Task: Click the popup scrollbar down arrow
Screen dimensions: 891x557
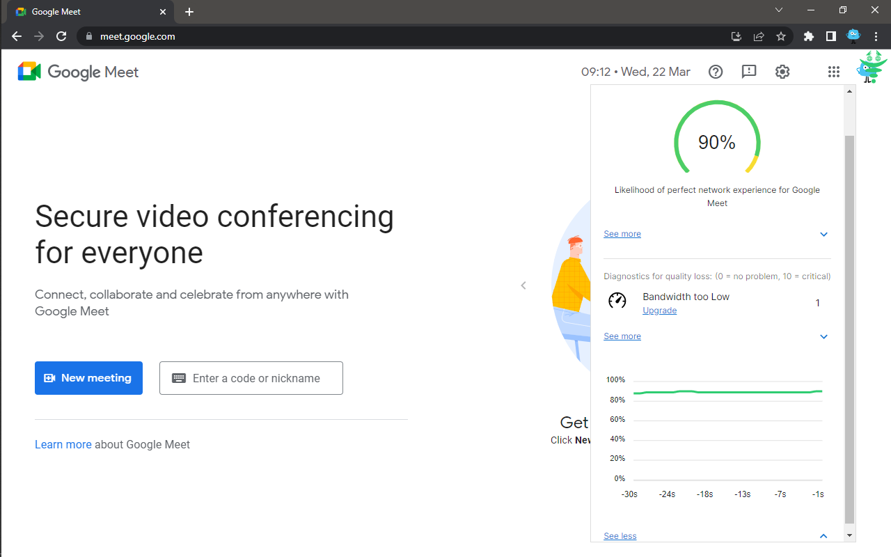Action: click(x=849, y=535)
